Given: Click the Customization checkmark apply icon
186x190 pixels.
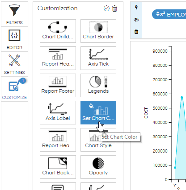Looking at the screenshot, I should pos(106,8).
